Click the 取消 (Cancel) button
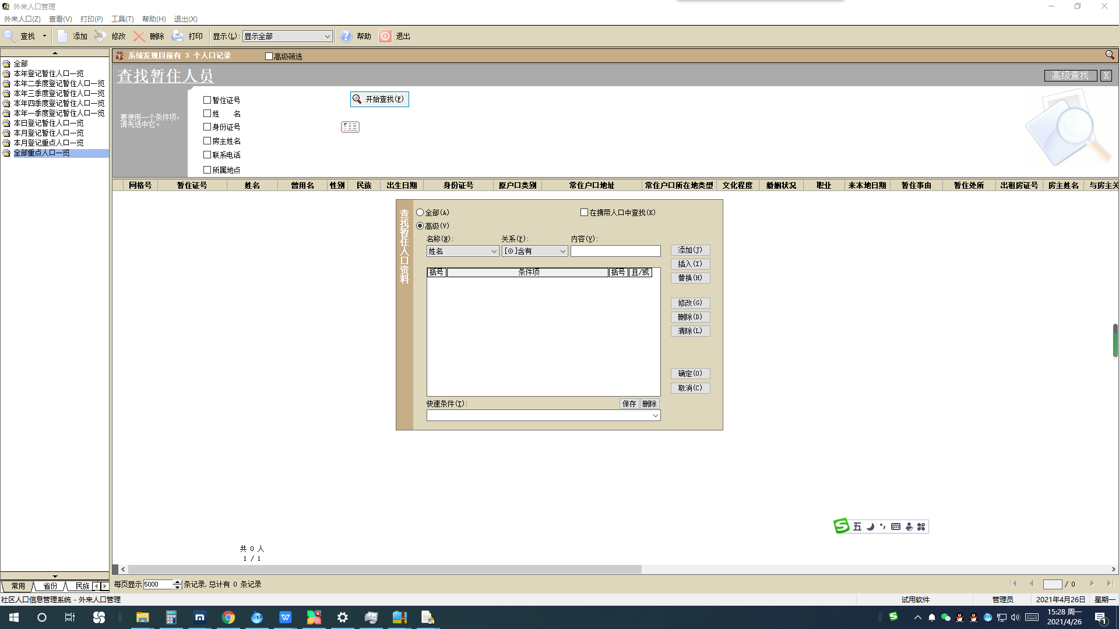Image resolution: width=1119 pixels, height=629 pixels. coord(690,387)
